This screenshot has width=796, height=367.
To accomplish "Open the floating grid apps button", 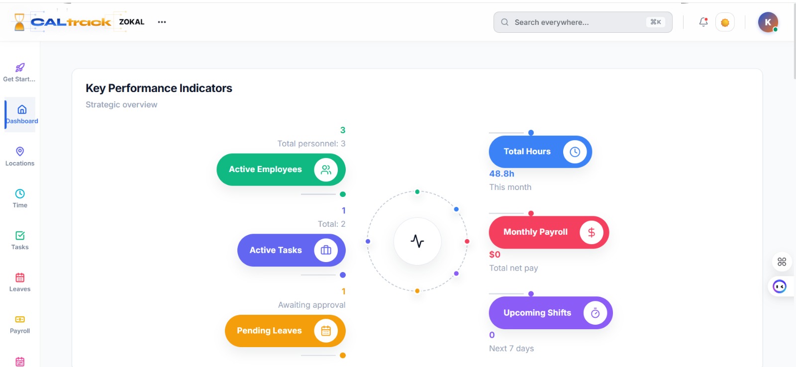I will [x=782, y=262].
